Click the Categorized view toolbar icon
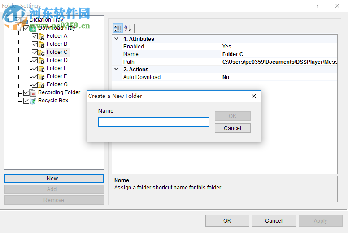Screen dimensions: 348x233 point(117,28)
